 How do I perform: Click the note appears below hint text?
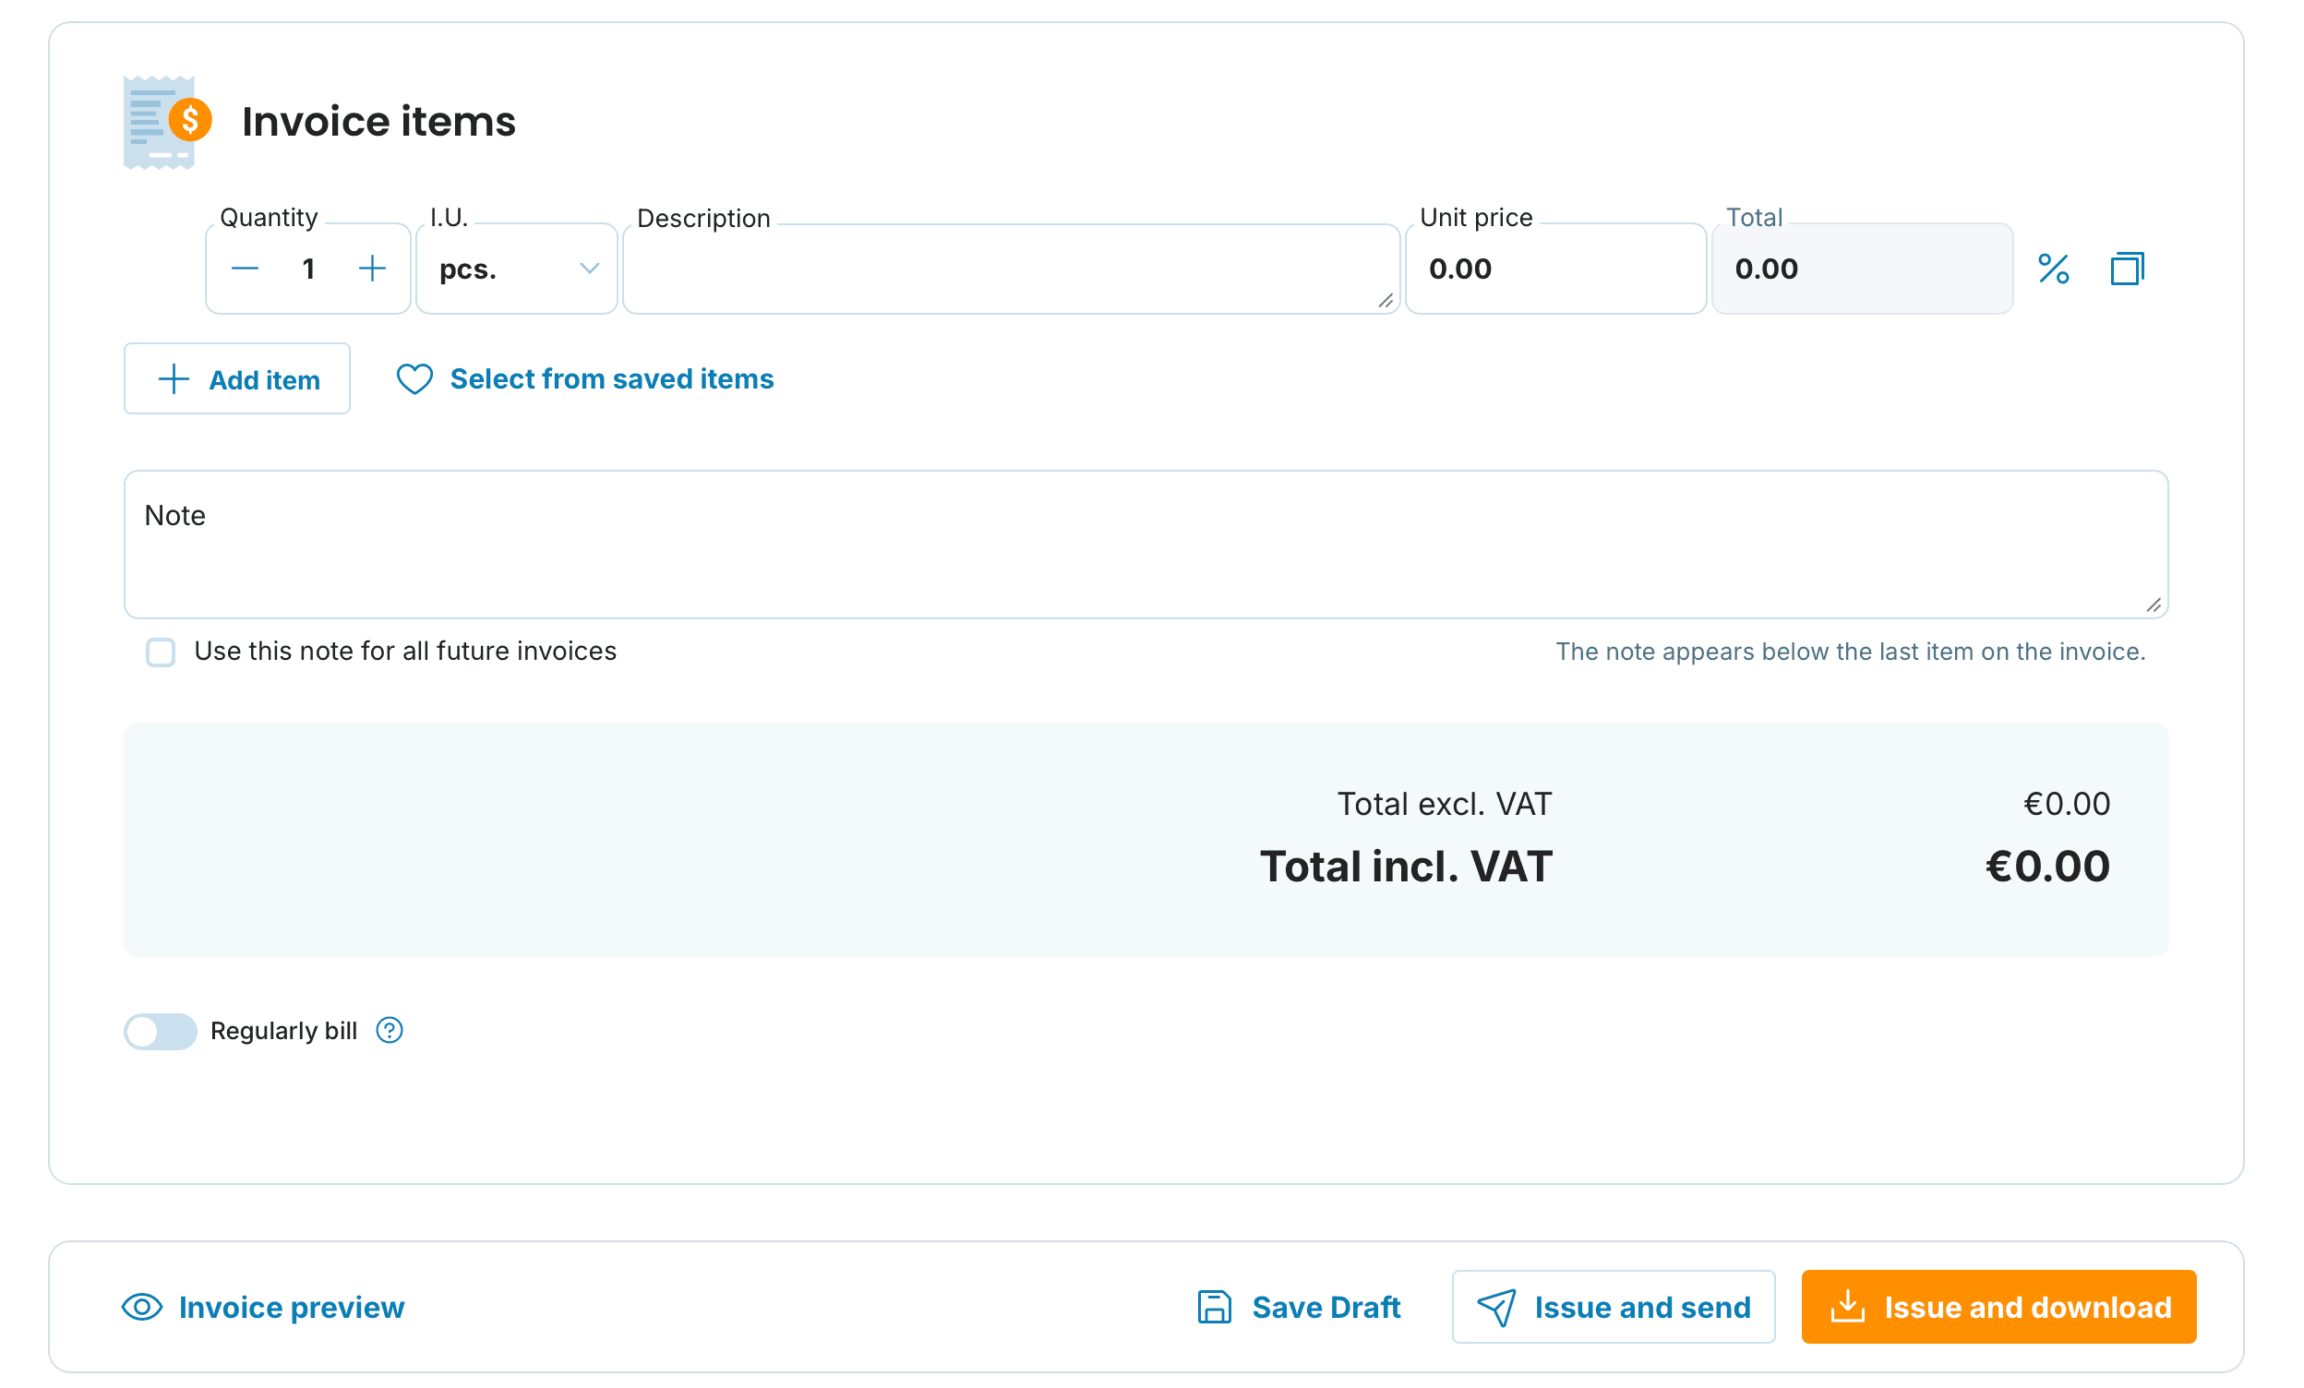click(1850, 652)
